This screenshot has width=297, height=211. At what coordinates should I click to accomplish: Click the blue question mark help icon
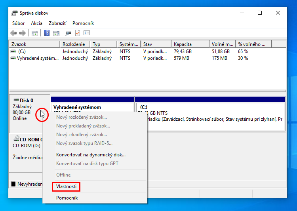tap(47, 33)
